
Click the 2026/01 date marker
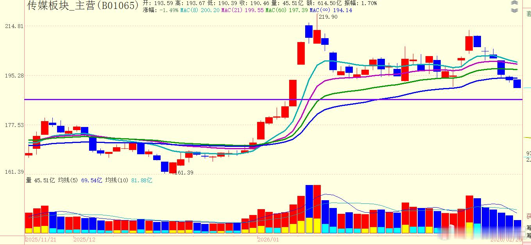coord(268,240)
